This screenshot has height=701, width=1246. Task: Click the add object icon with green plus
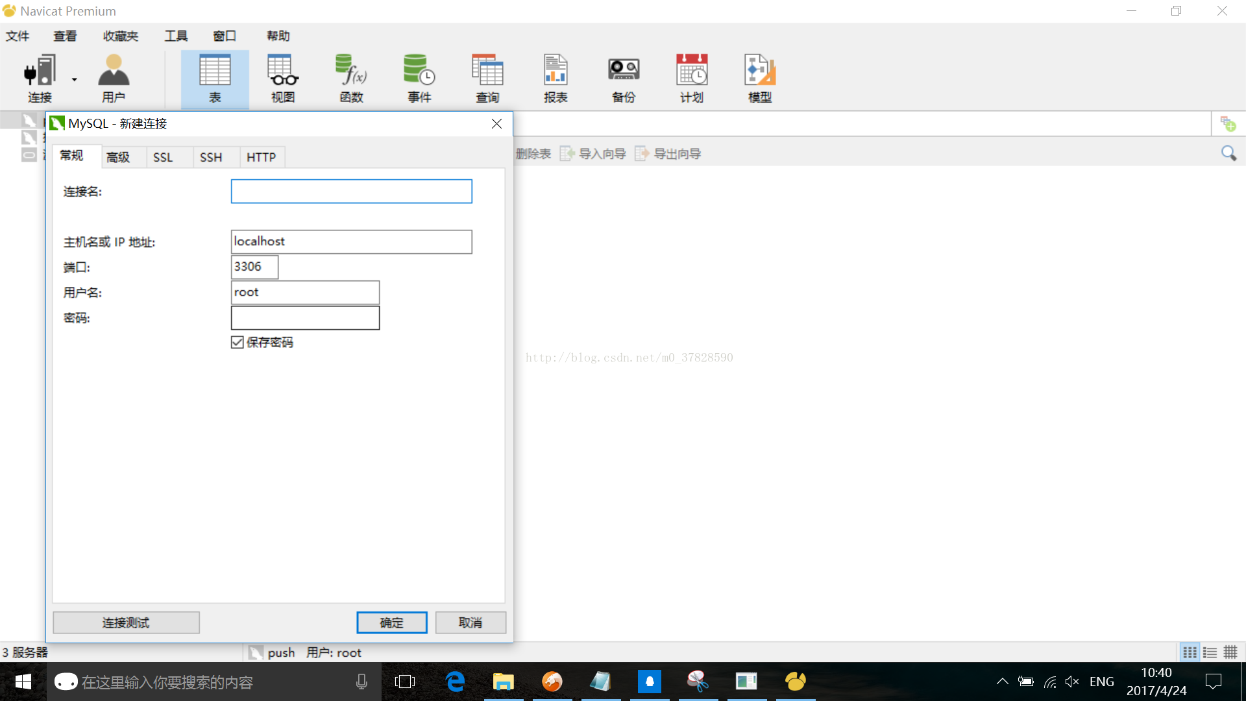pos(1228,123)
